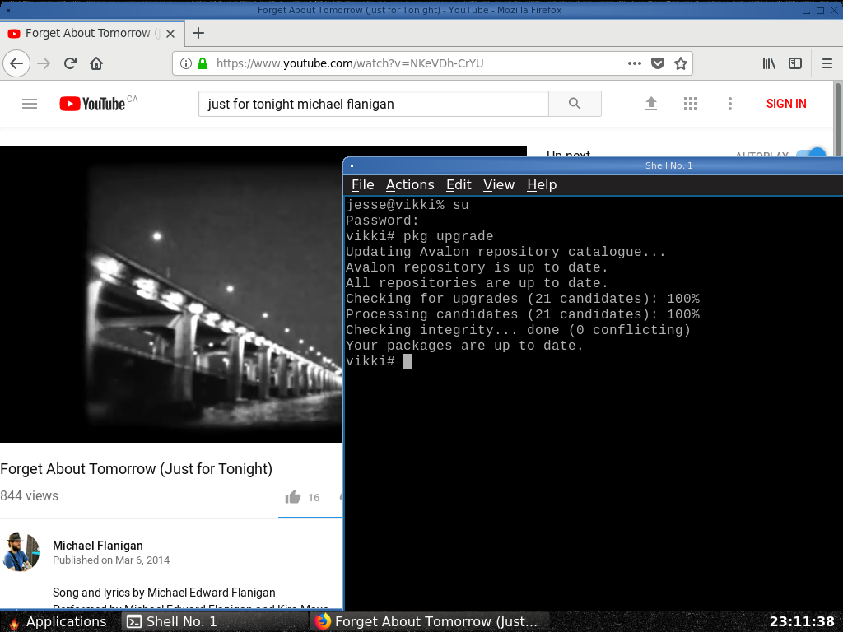The width and height of the screenshot is (843, 632).
Task: Click the YouTube search input field
Action: pos(374,104)
